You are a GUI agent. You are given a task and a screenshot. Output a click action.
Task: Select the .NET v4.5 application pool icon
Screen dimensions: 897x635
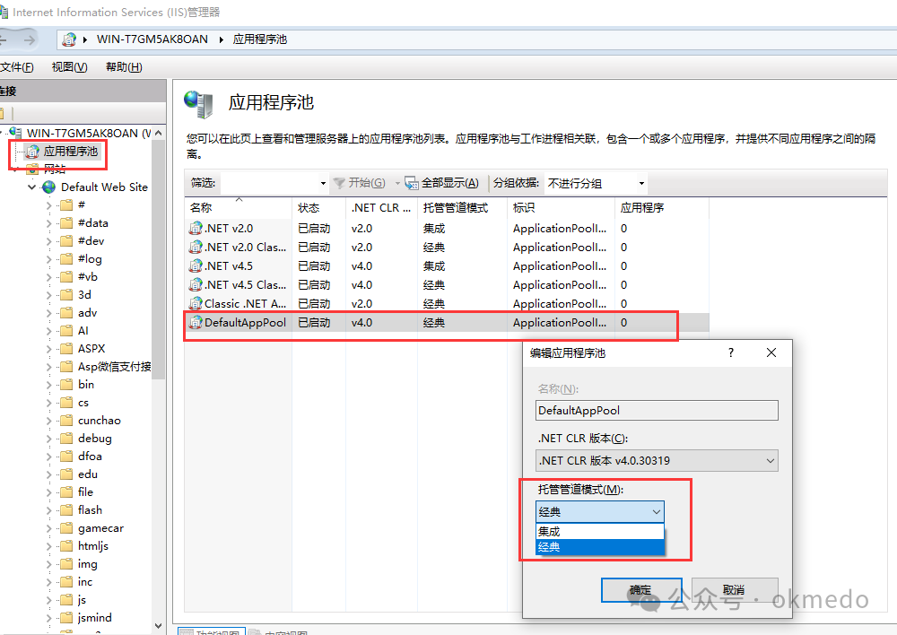tap(195, 265)
